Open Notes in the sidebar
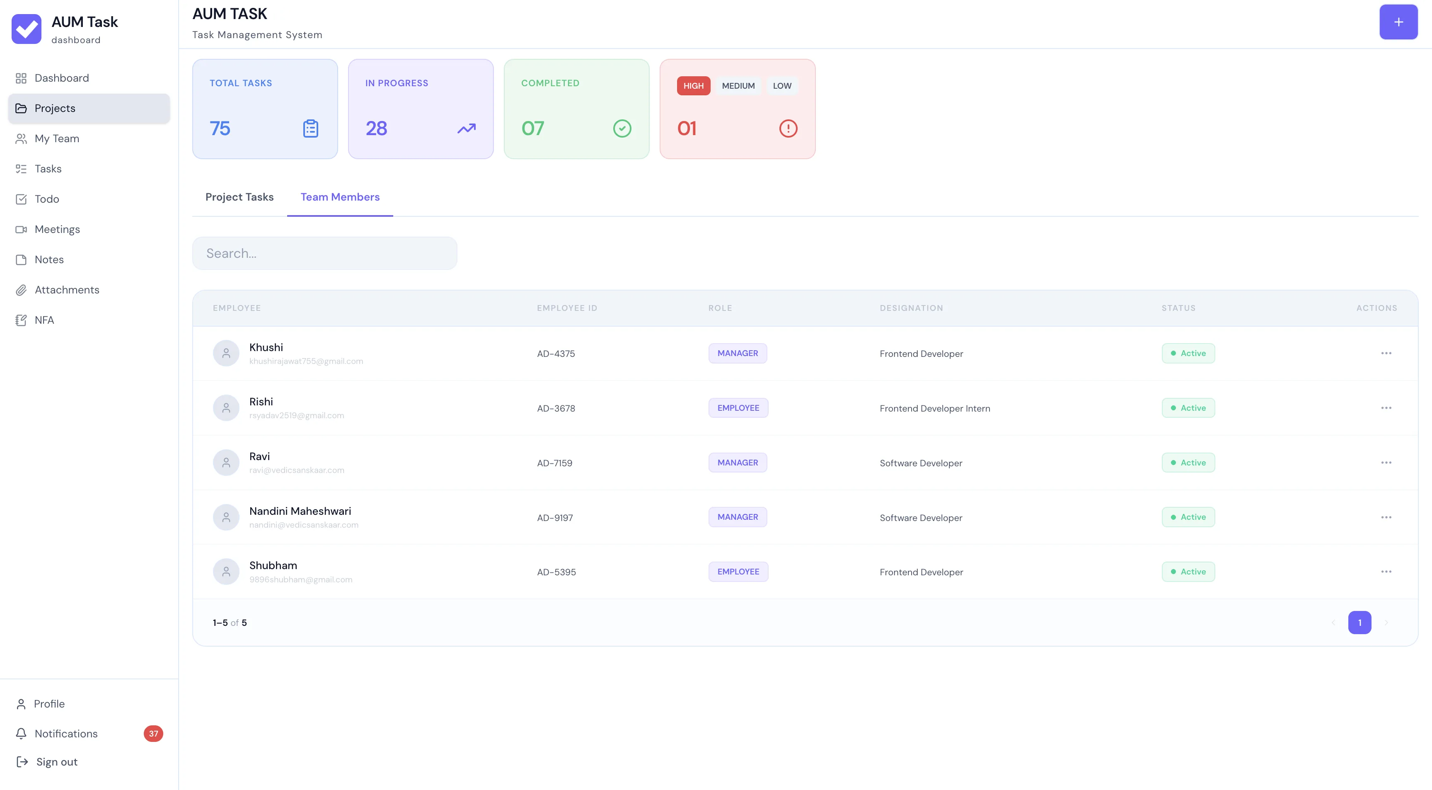Image resolution: width=1432 pixels, height=790 pixels. 89,259
